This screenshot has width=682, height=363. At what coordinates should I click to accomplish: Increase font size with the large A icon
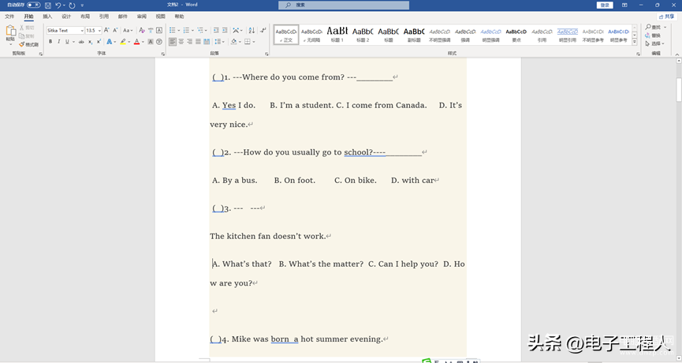tap(106, 30)
